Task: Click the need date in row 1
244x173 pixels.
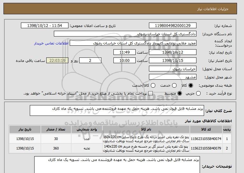Action: (x=25, y=139)
